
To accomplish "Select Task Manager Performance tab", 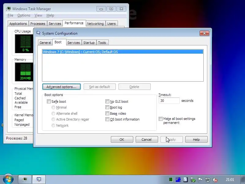I will tap(74, 23).
